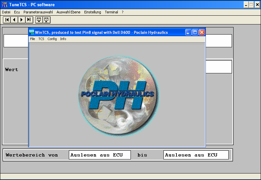
Task: Jump to first parameter toolbar button
Action: [7, 20]
